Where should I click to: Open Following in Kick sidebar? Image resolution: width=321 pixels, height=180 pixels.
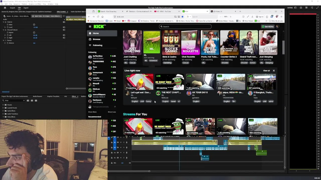(98, 45)
